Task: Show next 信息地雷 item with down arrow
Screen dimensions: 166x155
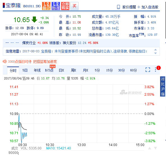Action: (155, 53)
